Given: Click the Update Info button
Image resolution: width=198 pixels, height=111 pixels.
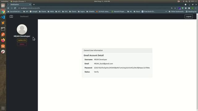Looking at the screenshot, I should (22, 40).
